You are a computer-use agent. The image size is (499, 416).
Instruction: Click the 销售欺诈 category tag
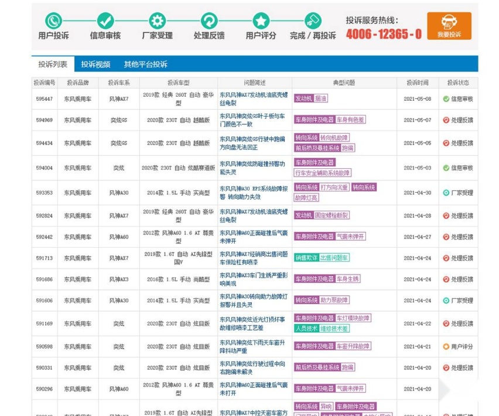[306, 257]
